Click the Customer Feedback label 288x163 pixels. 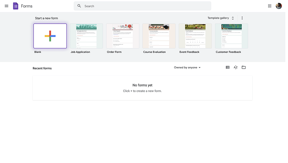tap(228, 52)
